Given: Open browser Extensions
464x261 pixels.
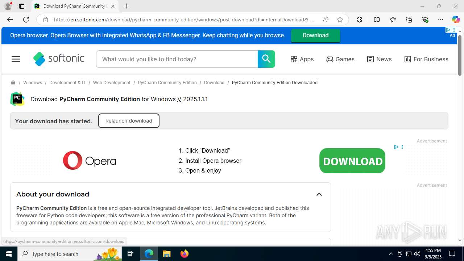Looking at the screenshot, I should tap(359, 20).
